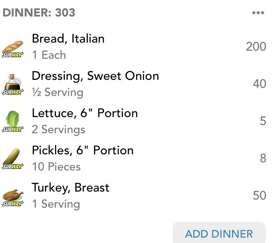Tap the 40 calorie value for dressing
The image size is (274, 243).
[x=259, y=84]
